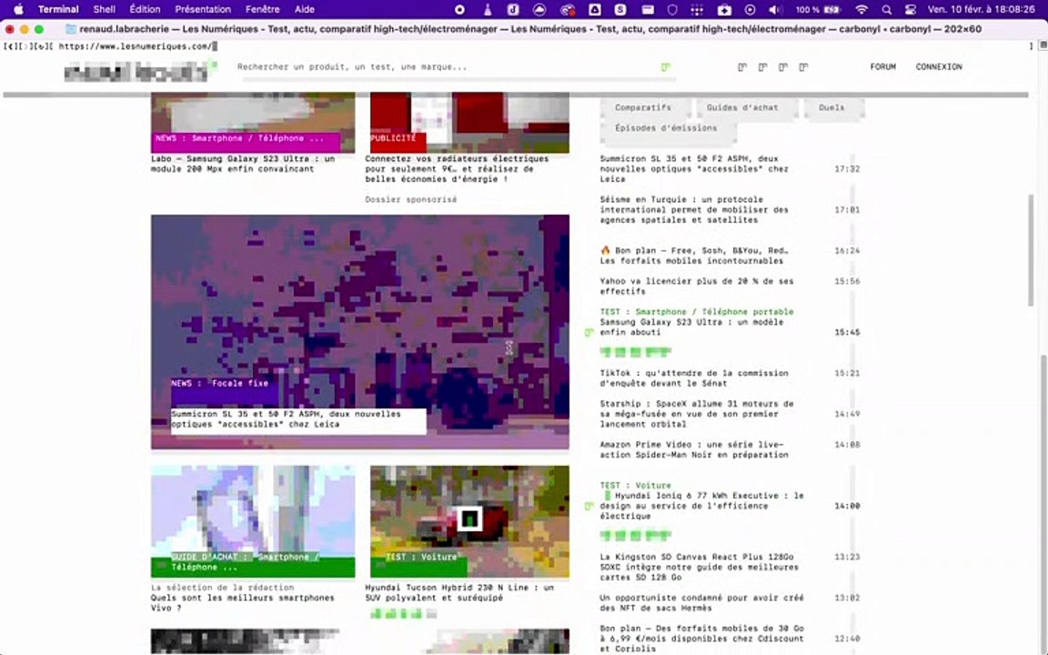Open 'TikTok : qu'attendre de la commission' article
This screenshot has height=655, width=1048.
(694, 378)
